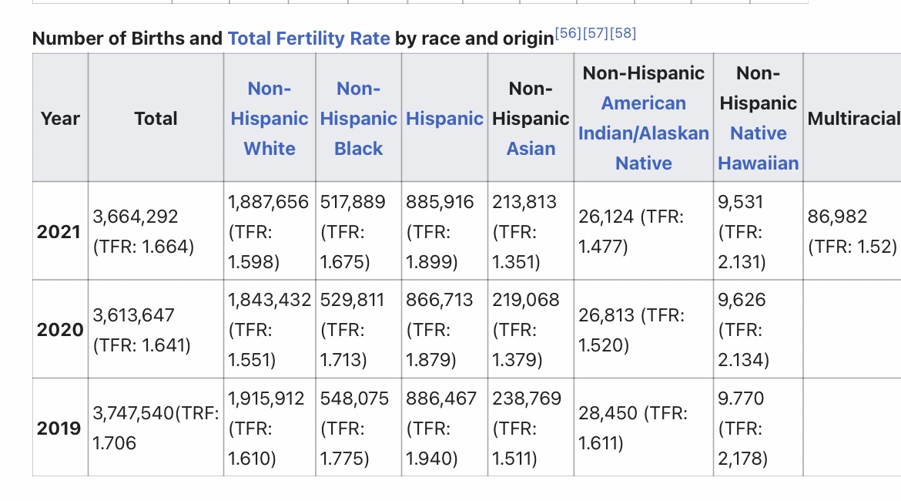The height and width of the screenshot is (501, 901).
Task: Select cell 9,531 (TFR: 2.131)
Action: coord(758,231)
